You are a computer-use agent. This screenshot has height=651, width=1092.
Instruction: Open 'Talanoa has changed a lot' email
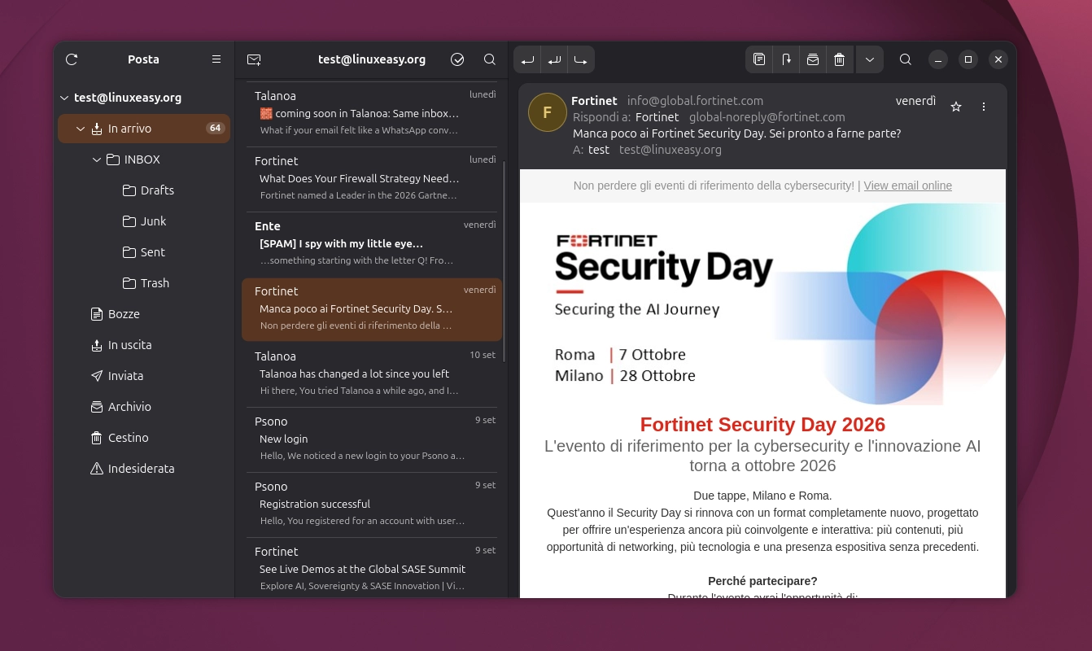point(372,374)
